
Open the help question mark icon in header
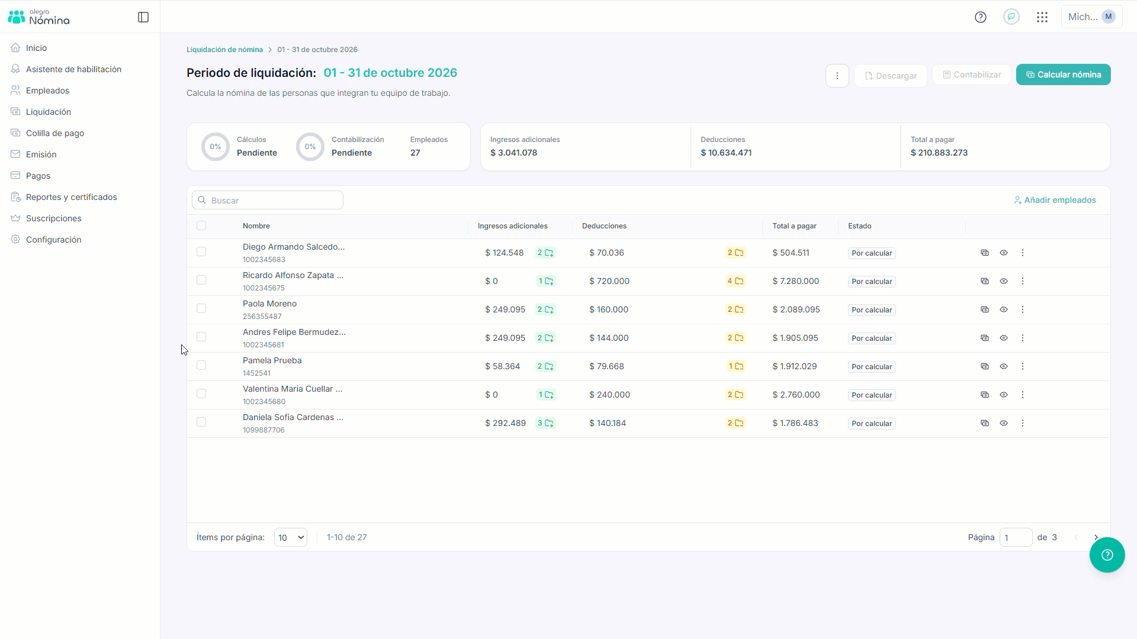coord(981,17)
